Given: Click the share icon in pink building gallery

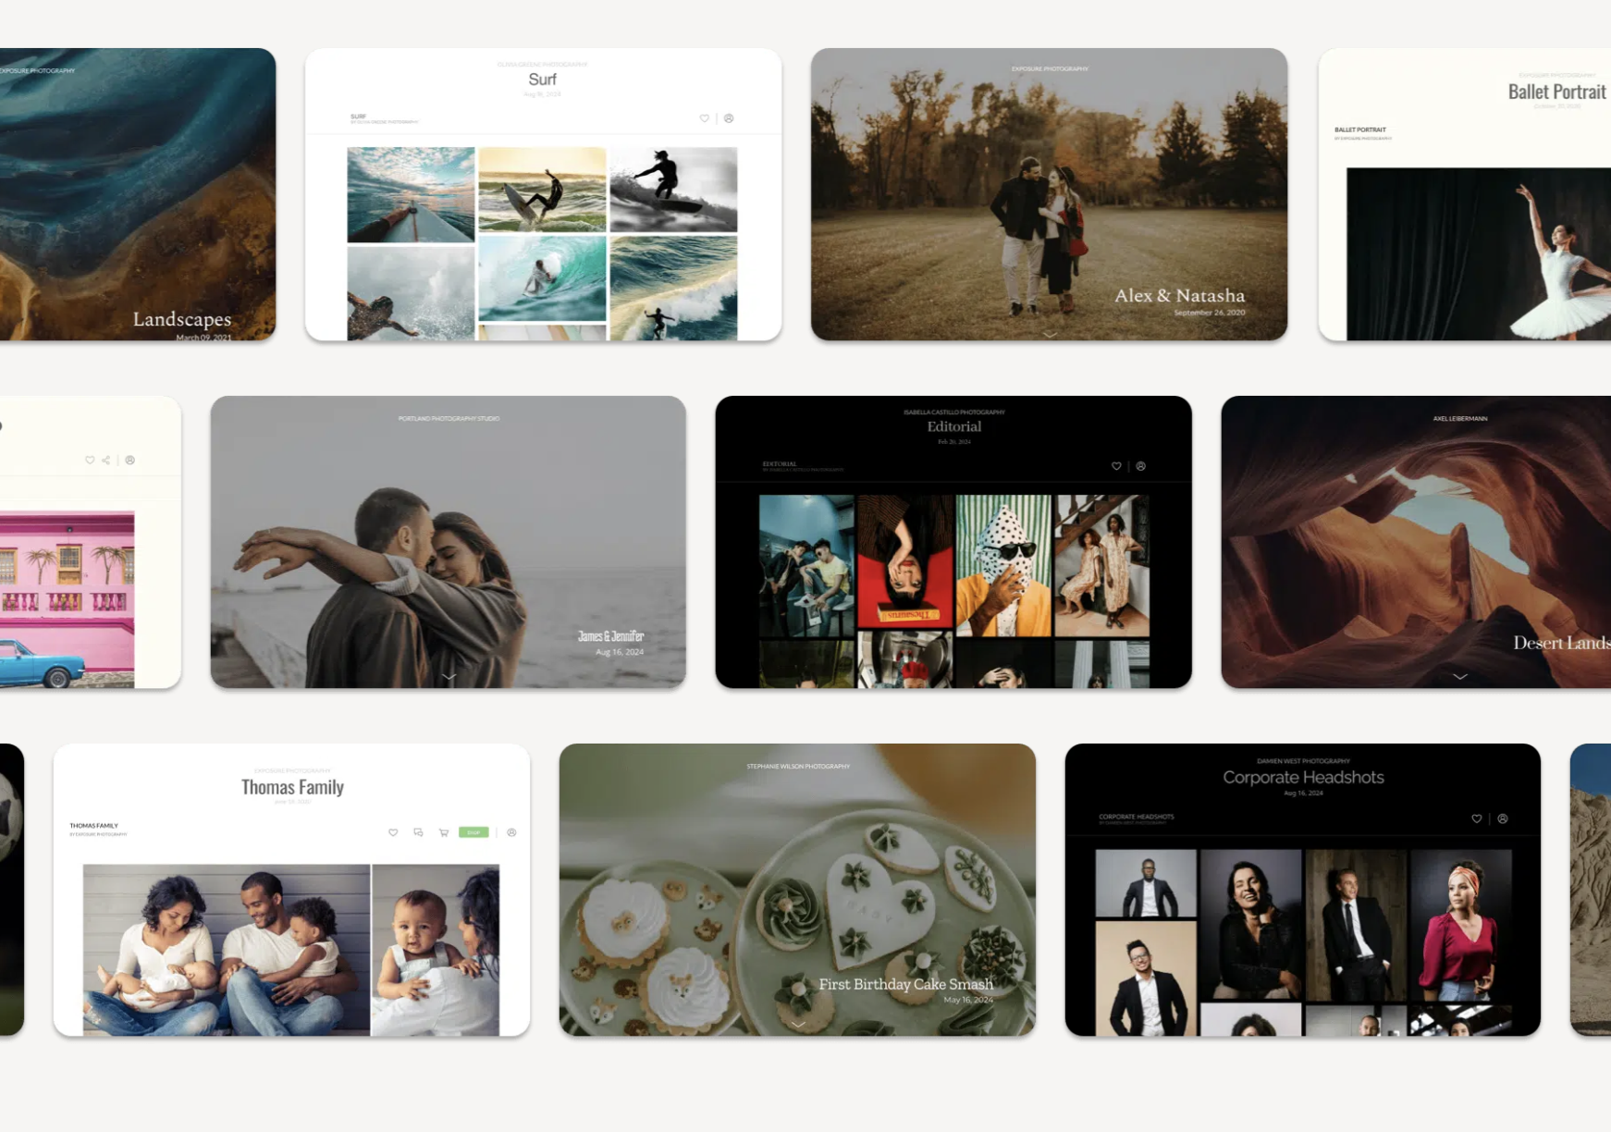Looking at the screenshot, I should coord(105,460).
